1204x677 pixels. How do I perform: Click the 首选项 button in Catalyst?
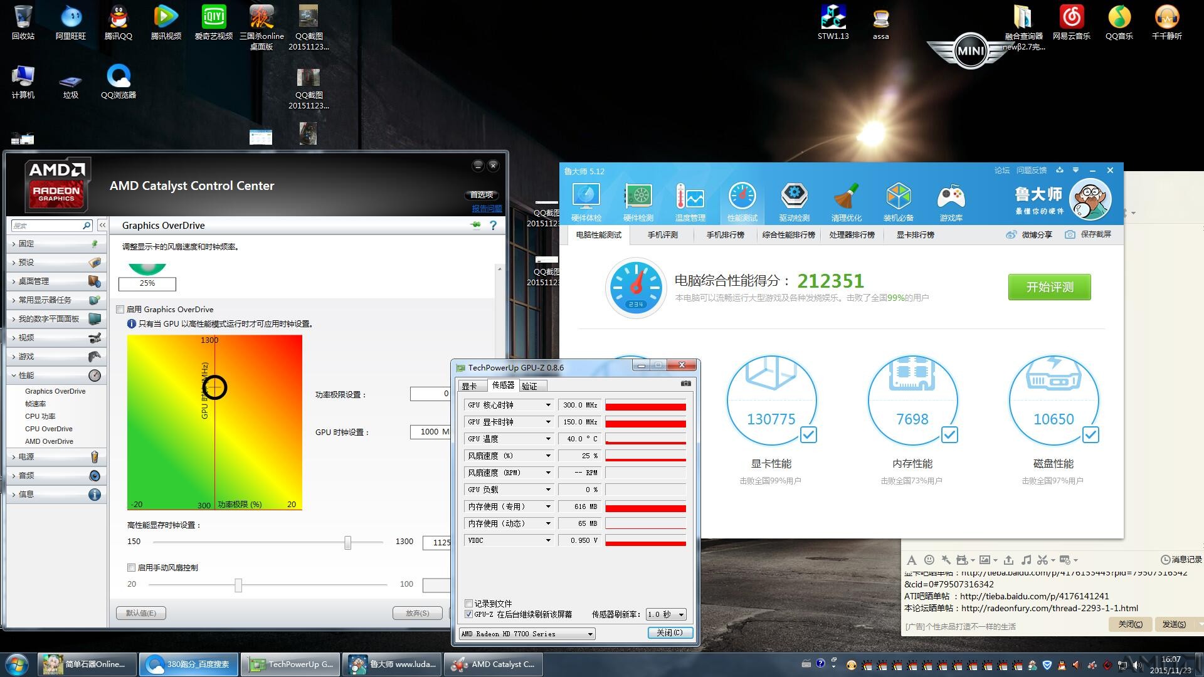click(482, 195)
